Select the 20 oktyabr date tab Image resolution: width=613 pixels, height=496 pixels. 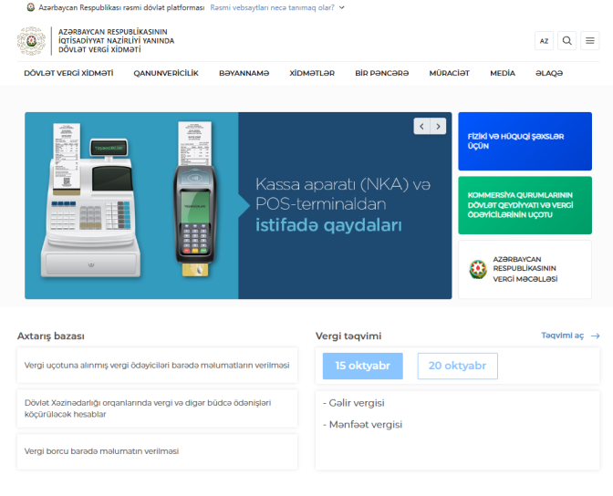457,366
